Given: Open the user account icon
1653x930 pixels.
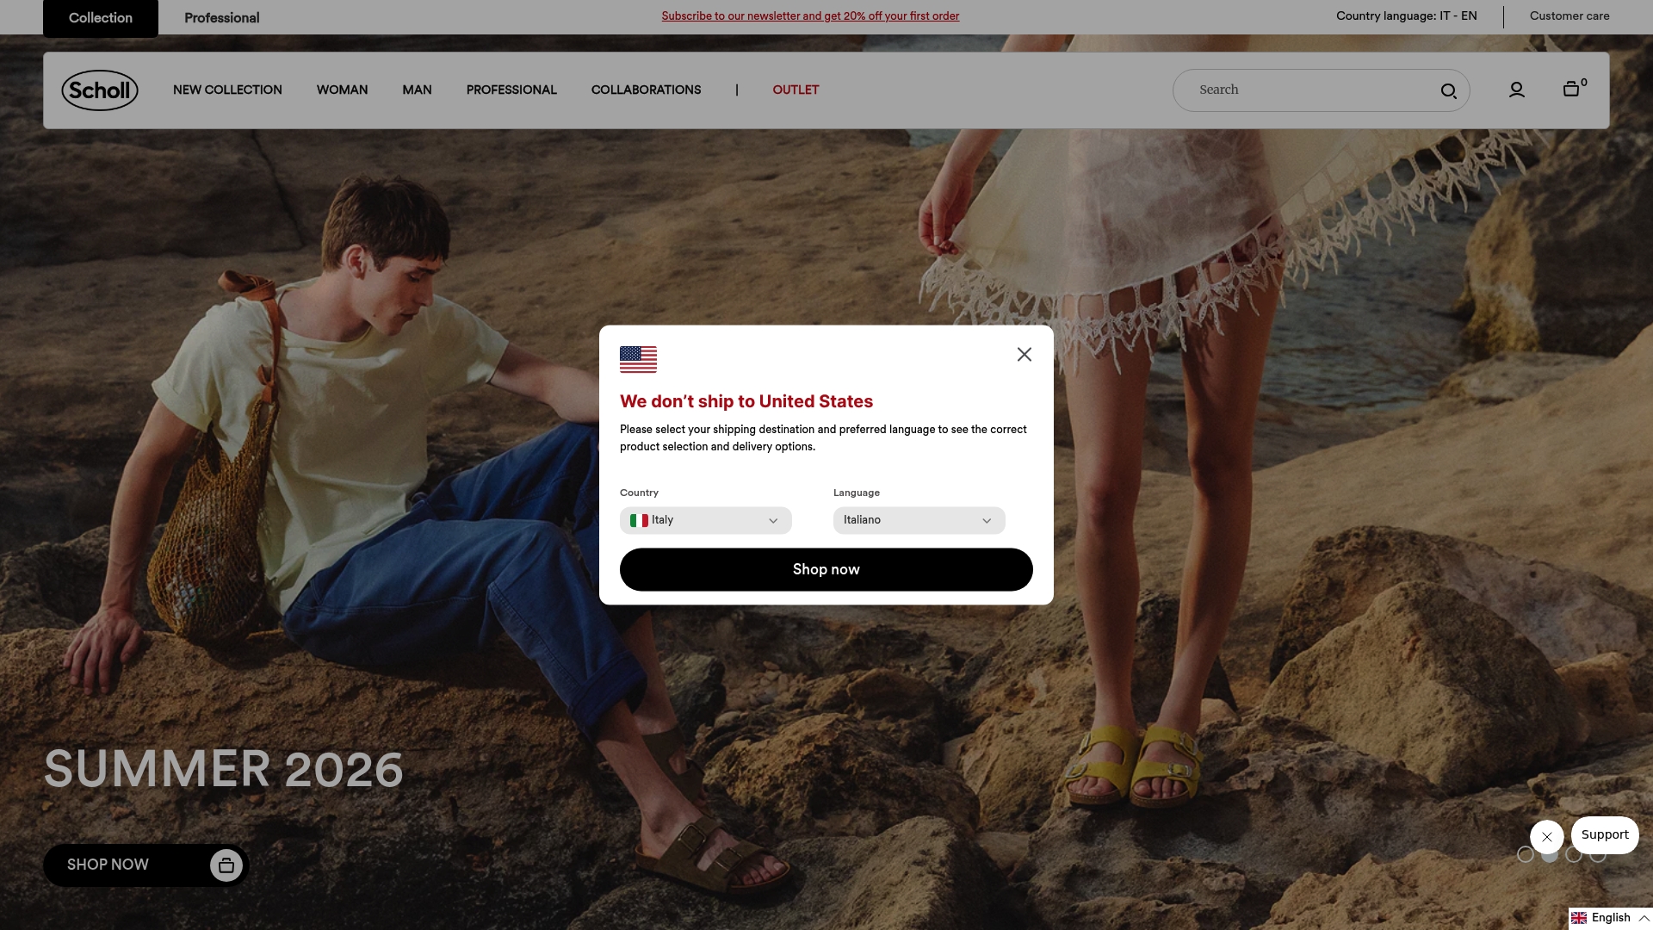Looking at the screenshot, I should click(1517, 90).
